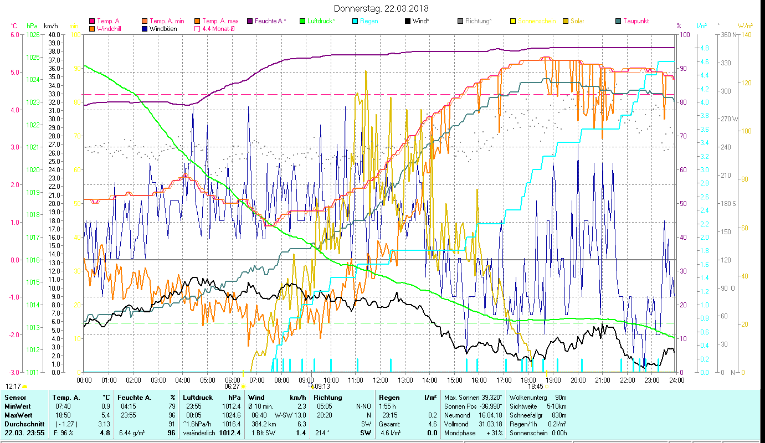The image size is (765, 443).
Task: Click the black Wind* legend swatch
Action: click(x=408, y=22)
